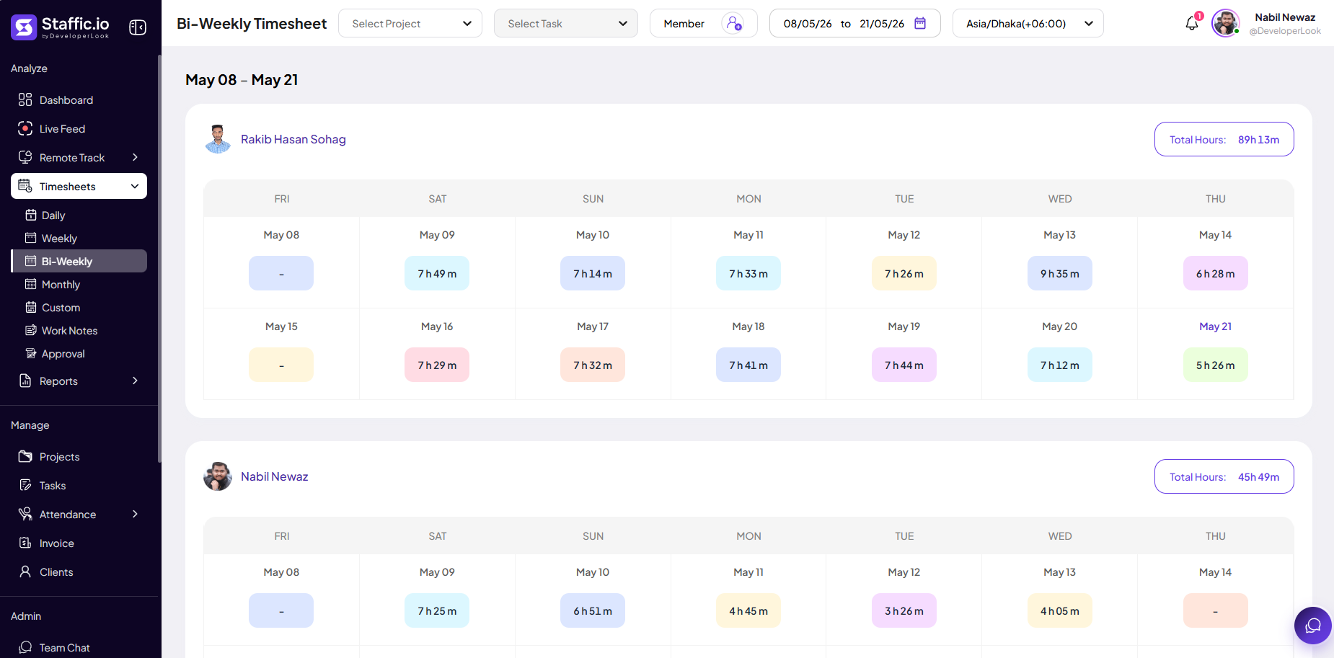Click the Approval icon
This screenshot has width=1334, height=658.
pos(31,353)
